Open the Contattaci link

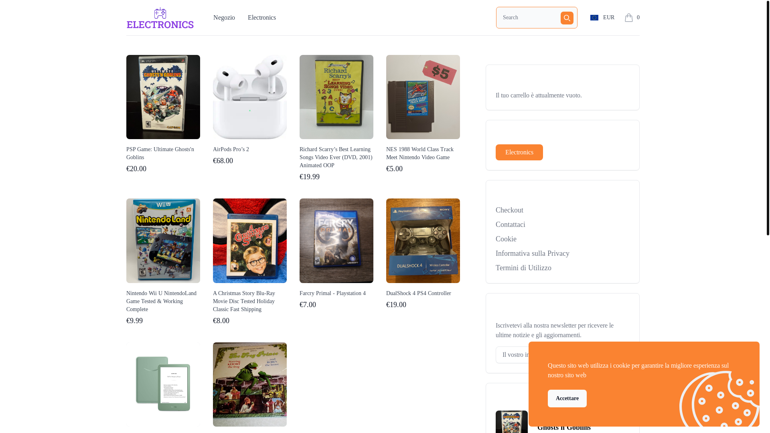point(510,225)
